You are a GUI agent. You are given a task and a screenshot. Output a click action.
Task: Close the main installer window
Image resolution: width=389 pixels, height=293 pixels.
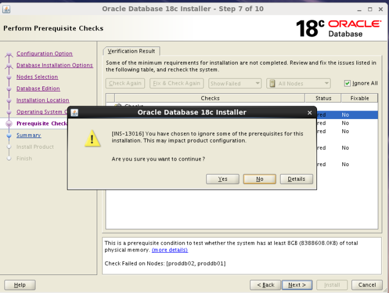381,10
